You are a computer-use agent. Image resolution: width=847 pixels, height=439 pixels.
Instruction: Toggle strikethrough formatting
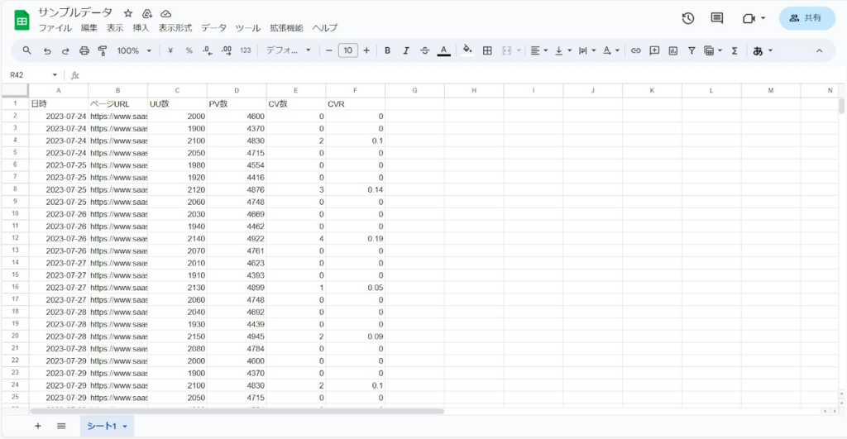(x=424, y=50)
